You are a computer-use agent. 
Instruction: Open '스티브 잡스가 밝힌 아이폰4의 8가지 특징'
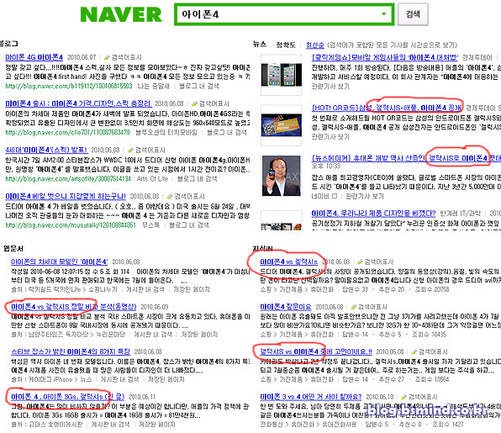coord(71,352)
